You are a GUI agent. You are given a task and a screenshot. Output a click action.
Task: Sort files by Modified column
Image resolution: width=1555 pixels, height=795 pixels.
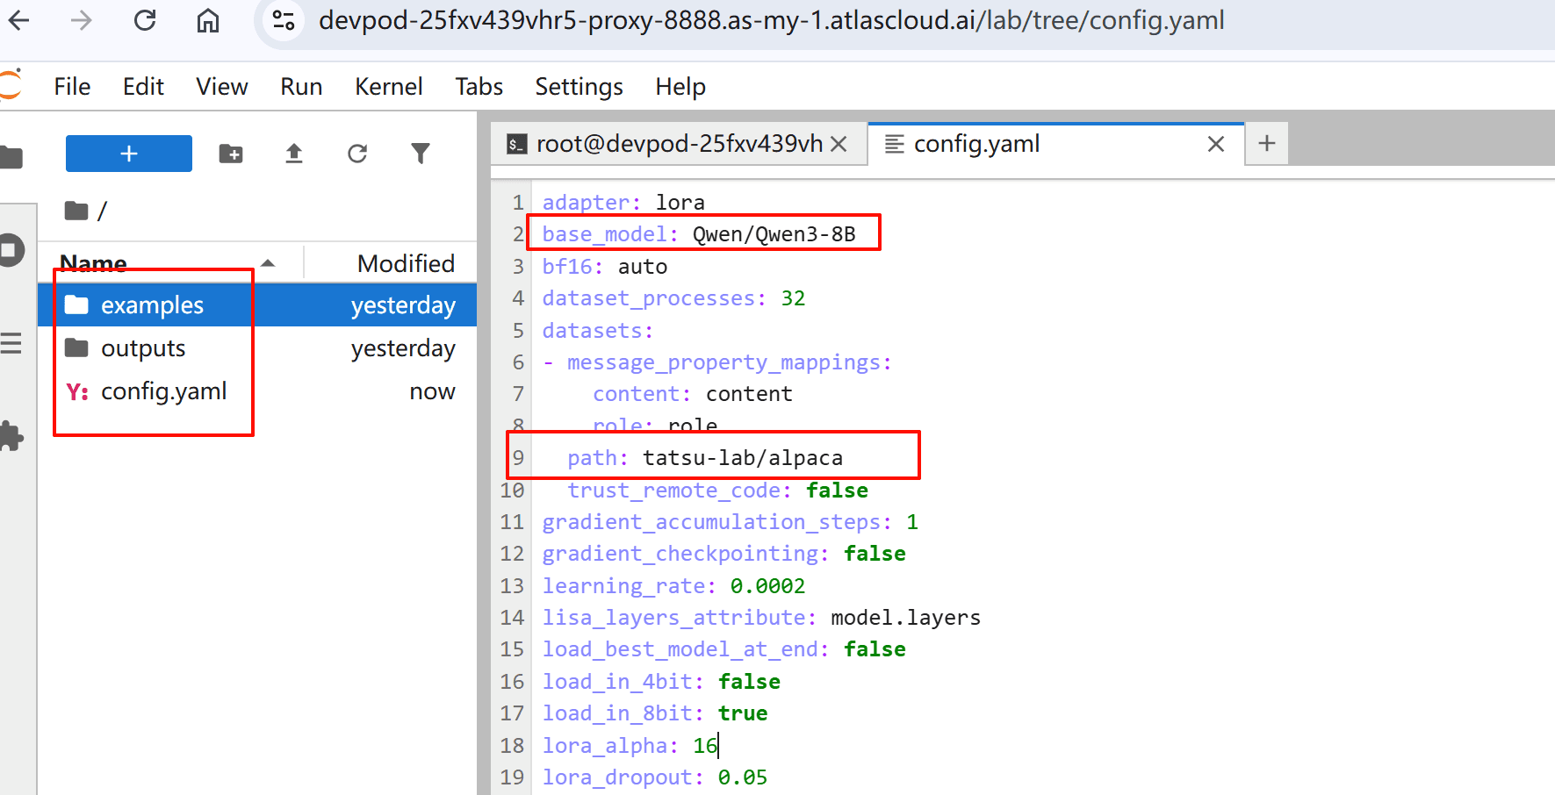click(406, 263)
